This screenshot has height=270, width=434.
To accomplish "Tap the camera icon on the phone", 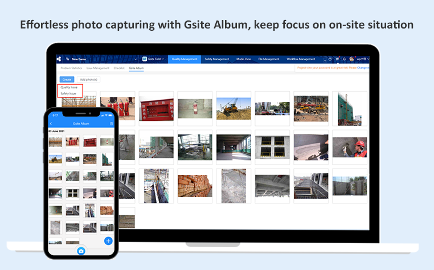I will click(81, 251).
